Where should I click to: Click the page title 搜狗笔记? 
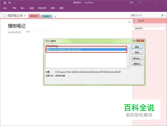[x=17, y=26]
